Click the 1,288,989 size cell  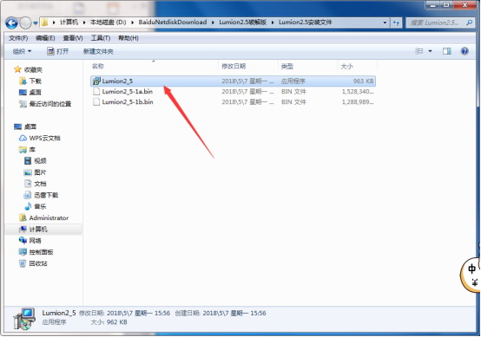[358, 102]
